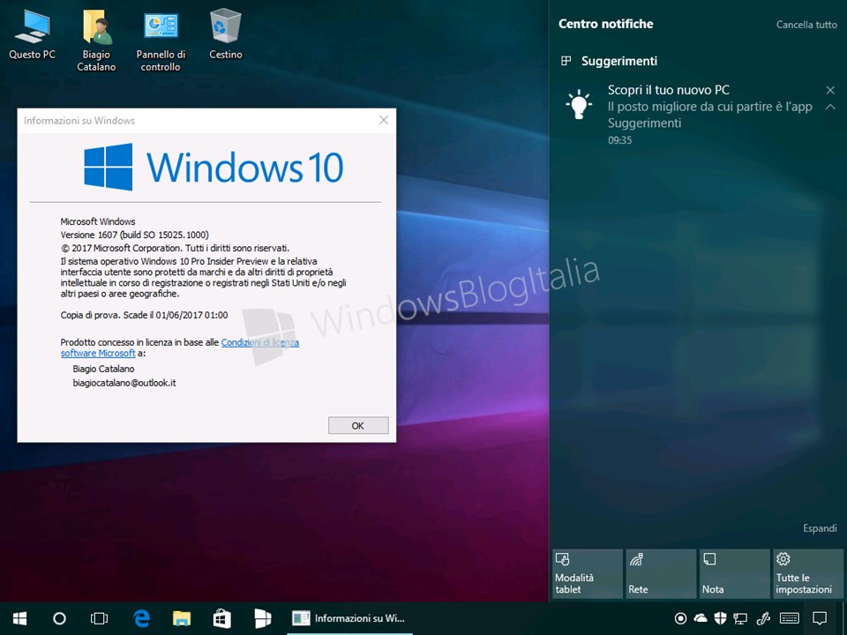Image resolution: width=847 pixels, height=635 pixels.
Task: Click the Cortana circle taskbar icon
Action: click(59, 619)
